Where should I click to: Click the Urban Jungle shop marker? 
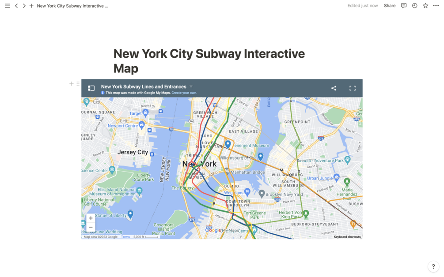336,177
